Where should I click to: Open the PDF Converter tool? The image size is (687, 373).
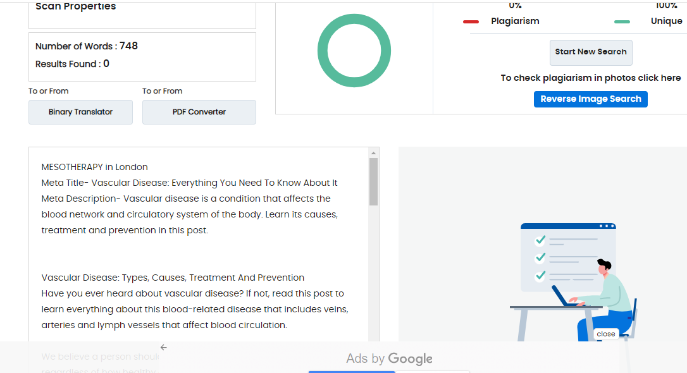click(199, 112)
